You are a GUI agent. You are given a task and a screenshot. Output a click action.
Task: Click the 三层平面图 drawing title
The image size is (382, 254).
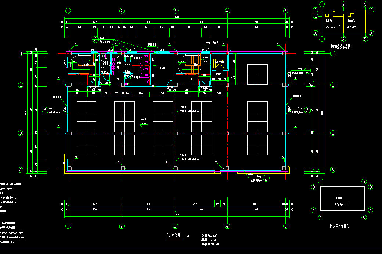pos(172,236)
